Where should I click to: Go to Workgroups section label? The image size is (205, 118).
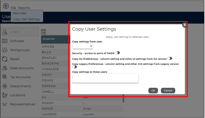click(20, 50)
